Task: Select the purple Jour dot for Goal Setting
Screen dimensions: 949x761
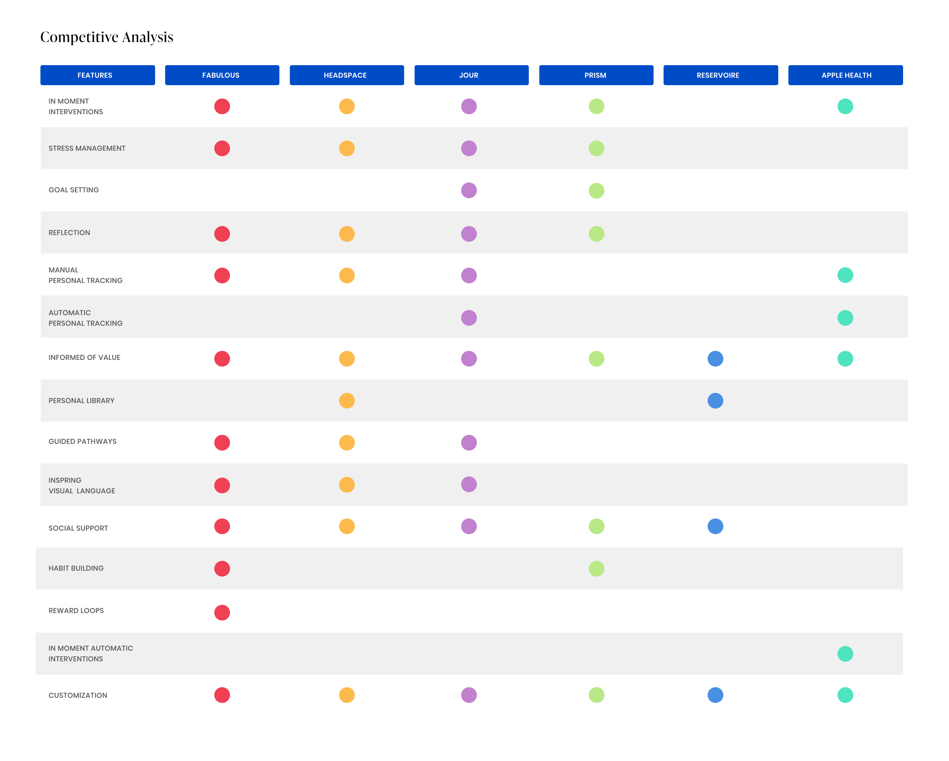Action: [469, 191]
